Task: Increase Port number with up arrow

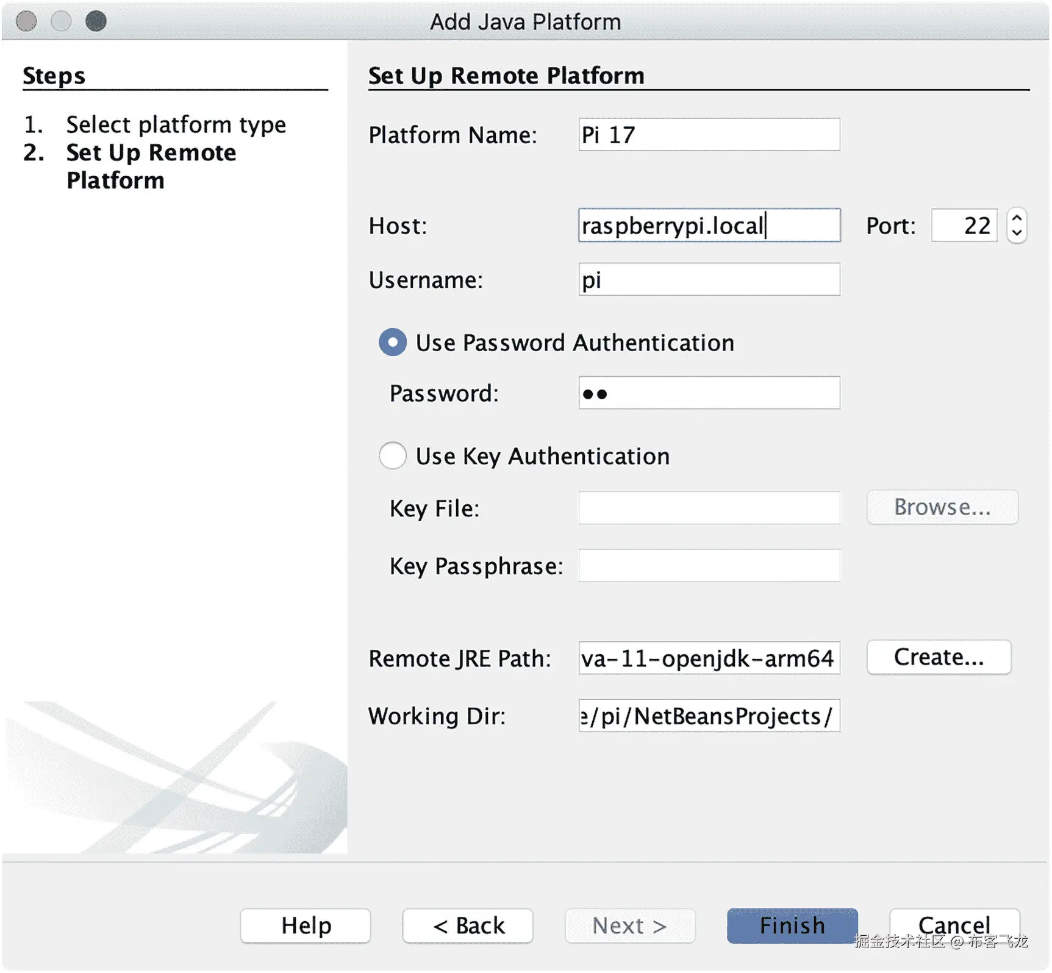Action: tap(1017, 219)
